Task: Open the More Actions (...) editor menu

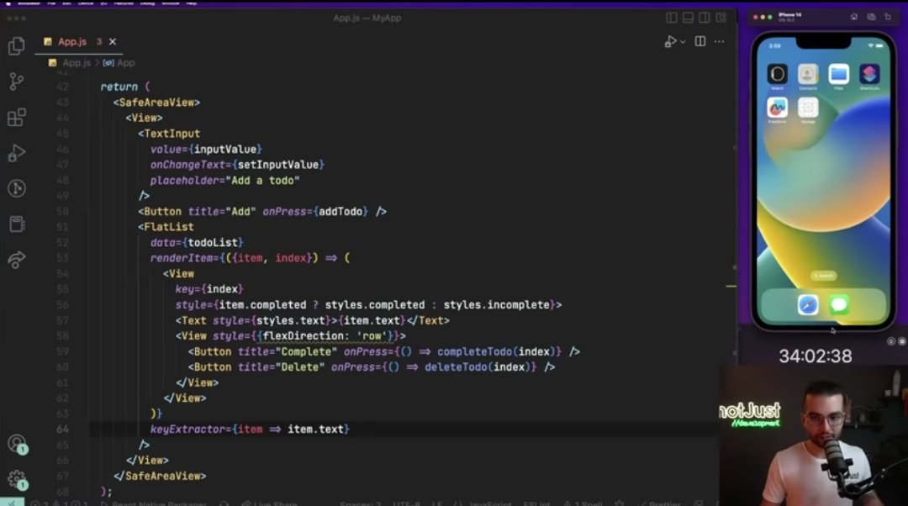Action: coord(720,40)
